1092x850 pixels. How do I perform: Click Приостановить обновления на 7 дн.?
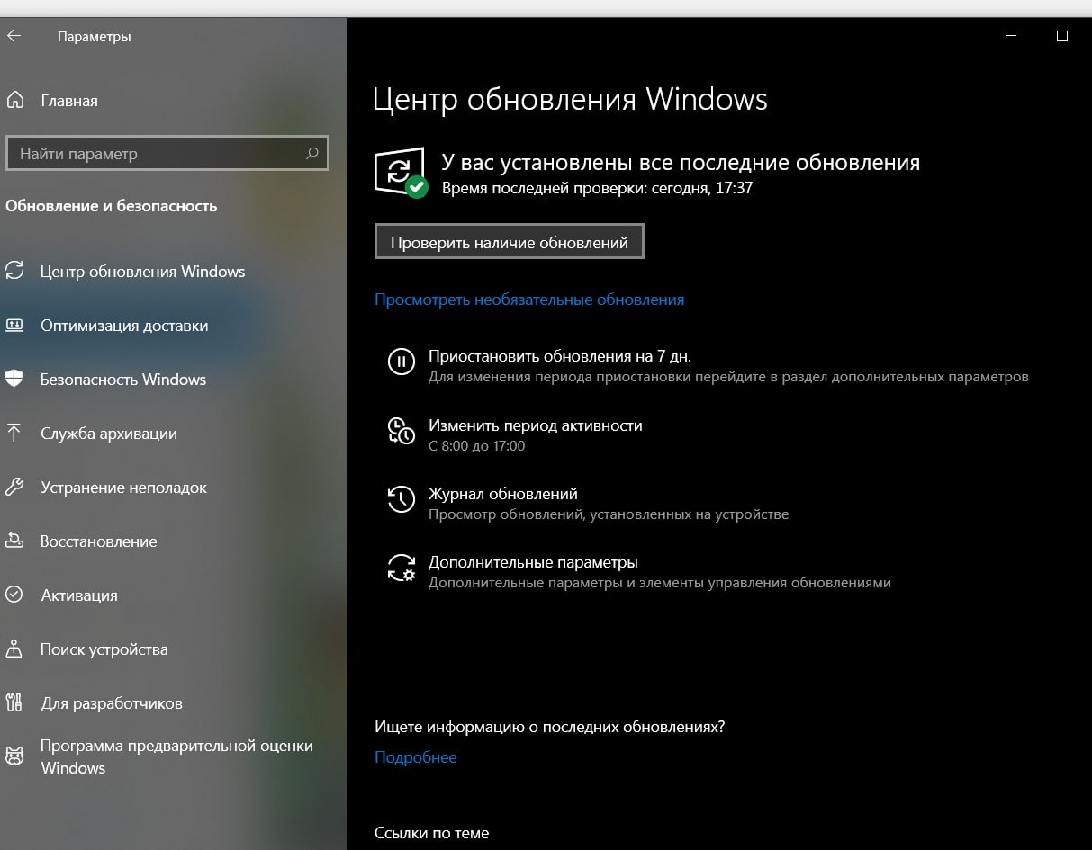pos(560,355)
